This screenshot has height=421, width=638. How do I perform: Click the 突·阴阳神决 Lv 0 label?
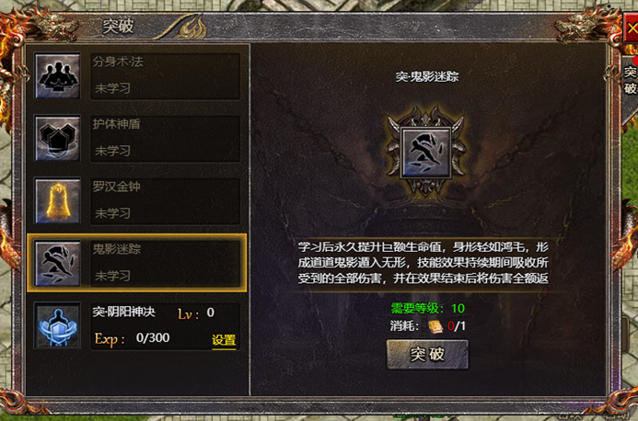pos(154,313)
